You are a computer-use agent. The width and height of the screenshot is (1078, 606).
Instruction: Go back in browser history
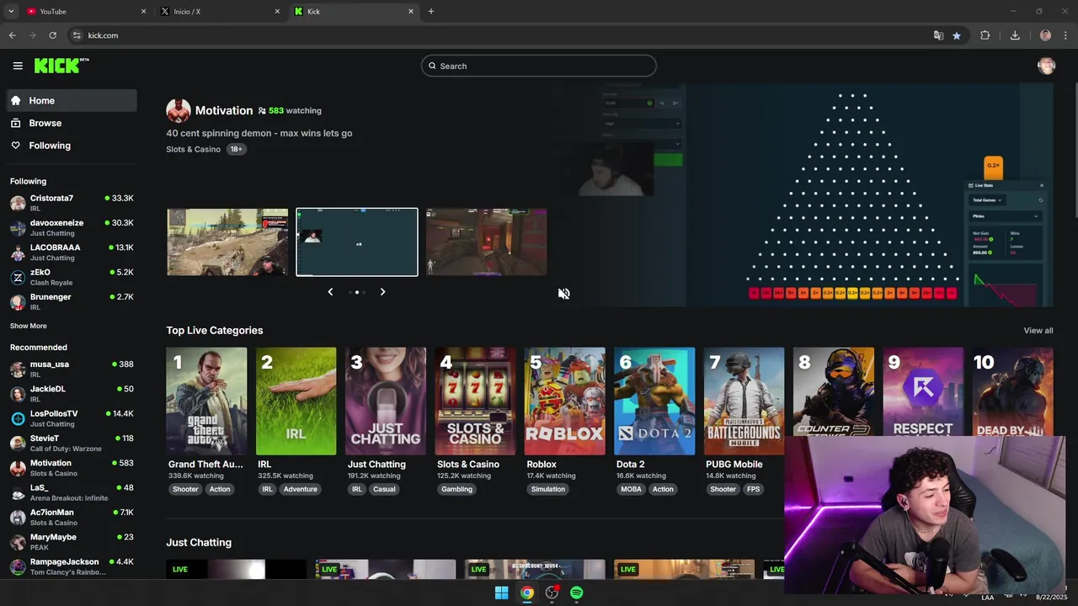pos(12,35)
